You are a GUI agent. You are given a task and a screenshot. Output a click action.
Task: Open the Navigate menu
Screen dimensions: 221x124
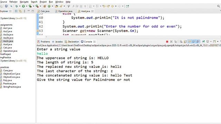[24, 2]
